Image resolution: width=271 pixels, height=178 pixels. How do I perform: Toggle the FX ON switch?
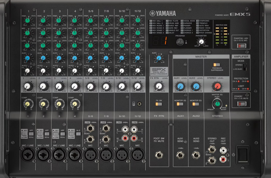coord(159,104)
